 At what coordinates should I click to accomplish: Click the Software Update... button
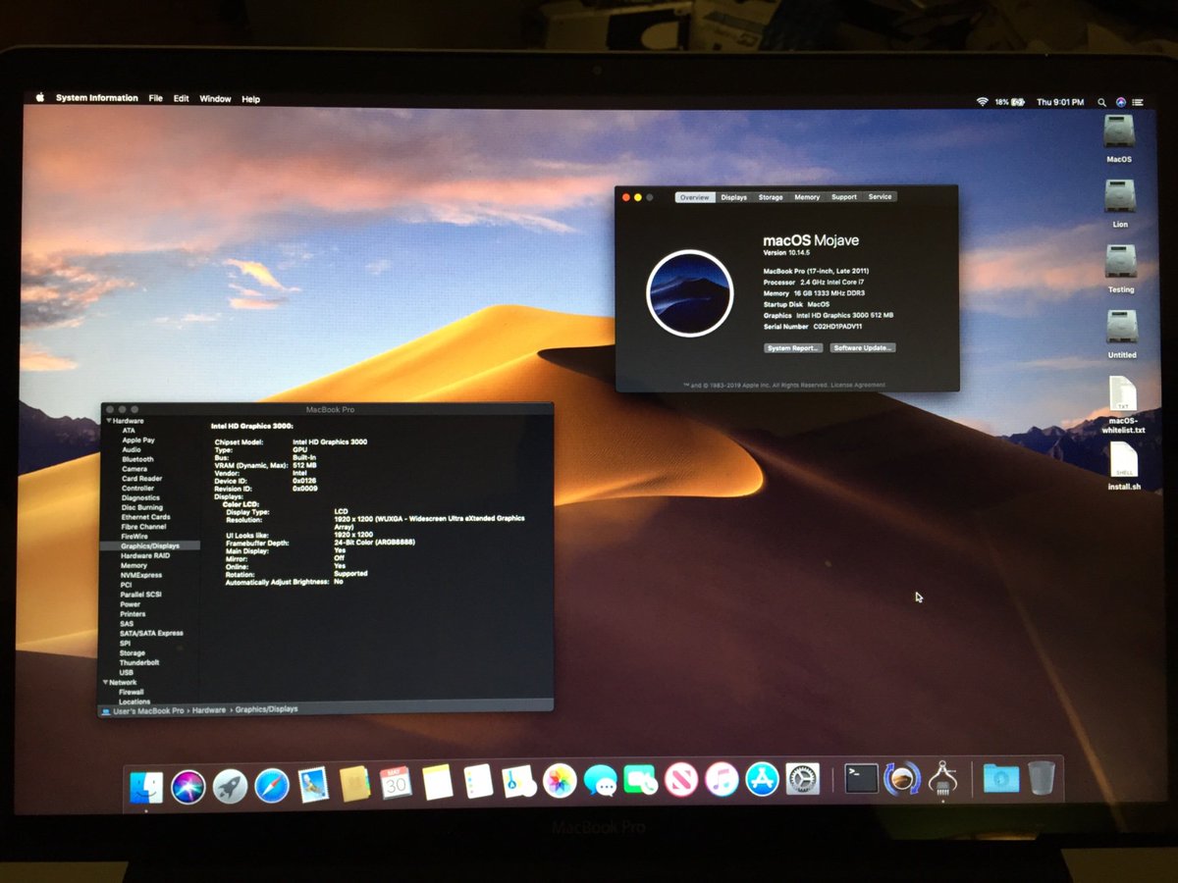(863, 348)
